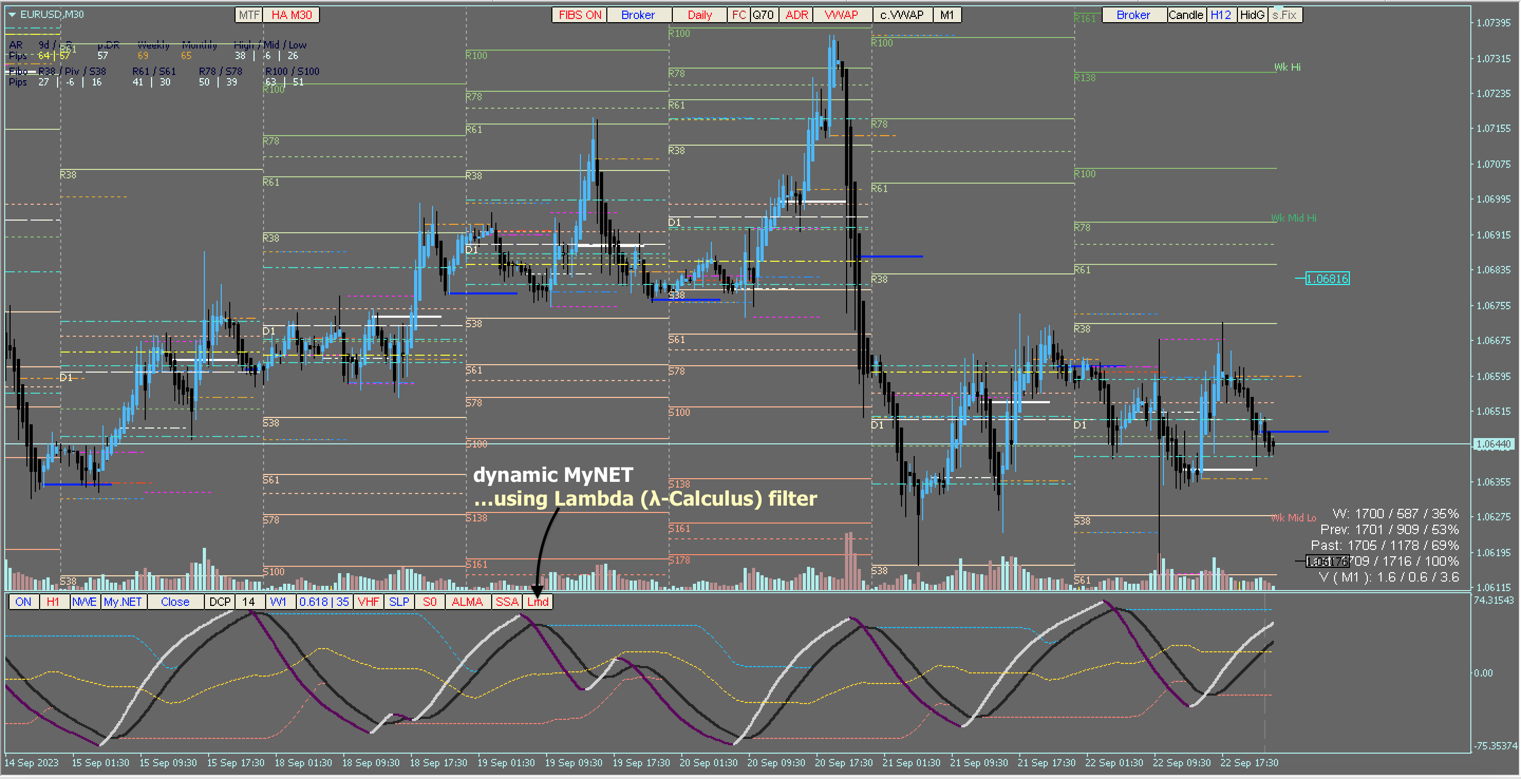Toggle the HA M30 Heiken Ashi button
Viewport: 1521px width, 779px height.
[291, 15]
